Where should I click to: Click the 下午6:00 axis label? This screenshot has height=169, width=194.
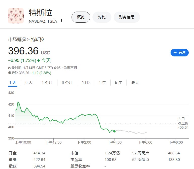click(x=145, y=142)
